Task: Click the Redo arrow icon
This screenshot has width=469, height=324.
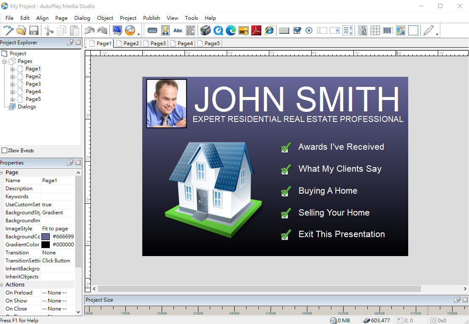Action: [102, 30]
